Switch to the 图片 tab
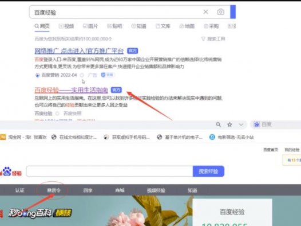Viewport: 301px width, 226px height. coord(90,26)
